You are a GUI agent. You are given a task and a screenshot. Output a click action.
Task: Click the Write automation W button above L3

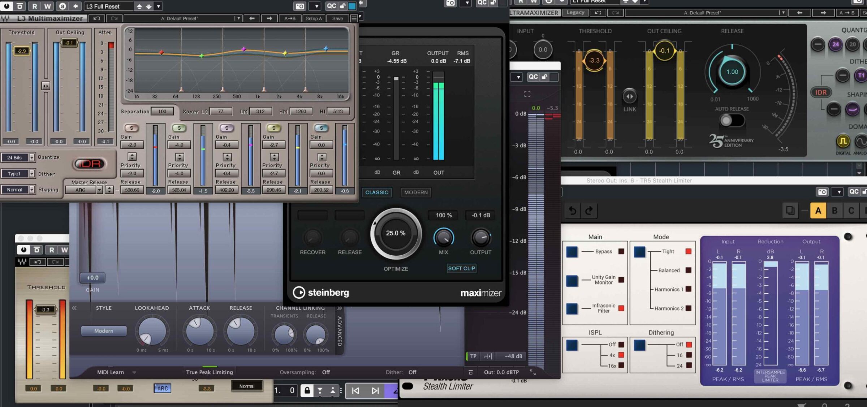pos(47,6)
